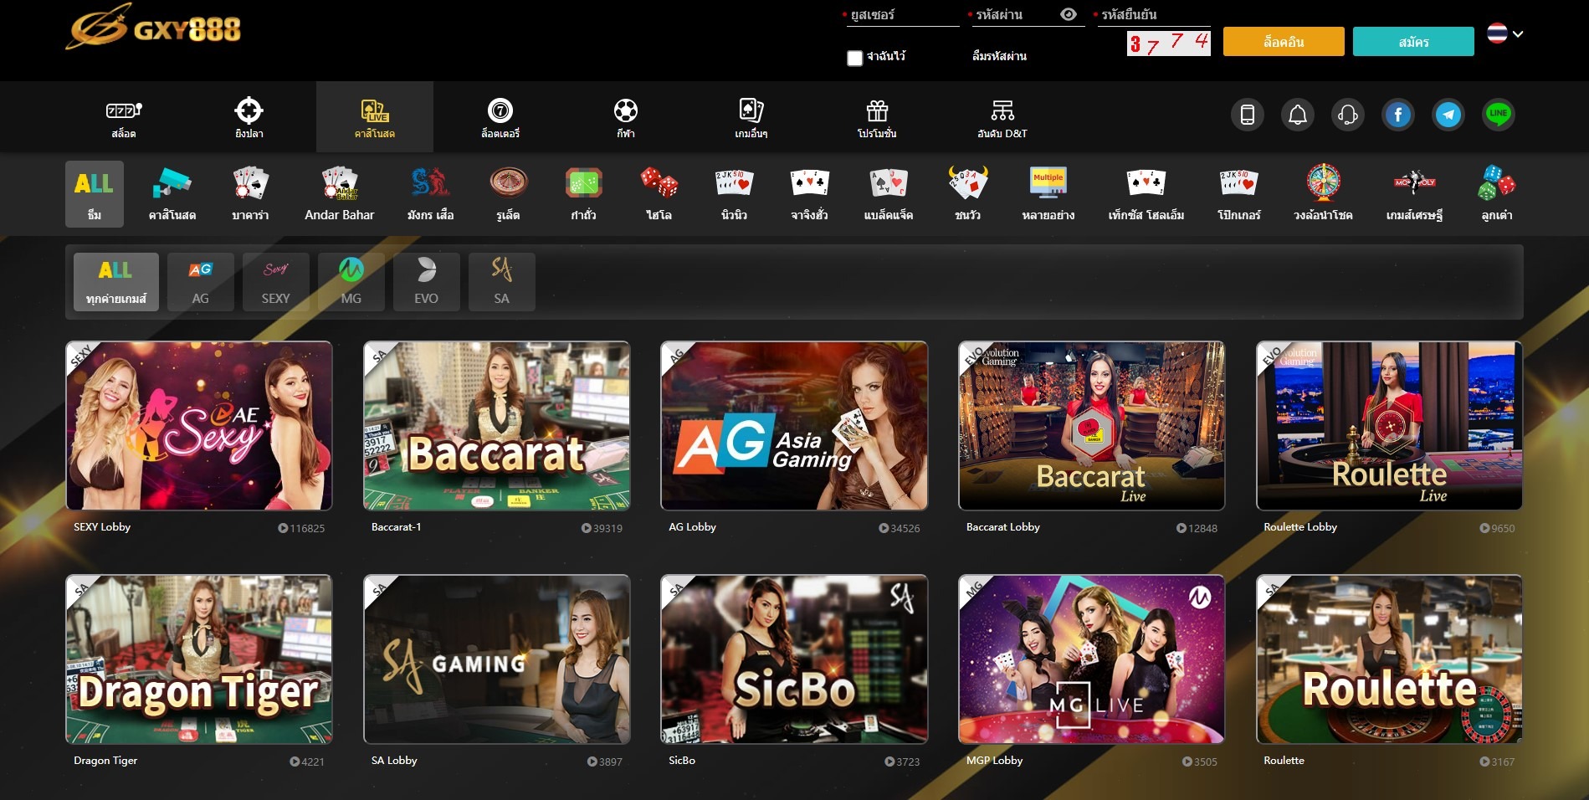Select the EVO provider tab
This screenshot has height=800, width=1589.
pyautogui.click(x=427, y=282)
